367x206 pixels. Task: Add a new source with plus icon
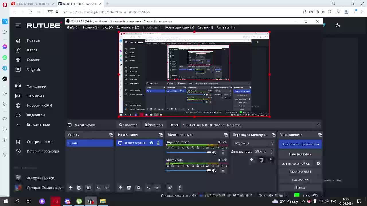click(120, 188)
